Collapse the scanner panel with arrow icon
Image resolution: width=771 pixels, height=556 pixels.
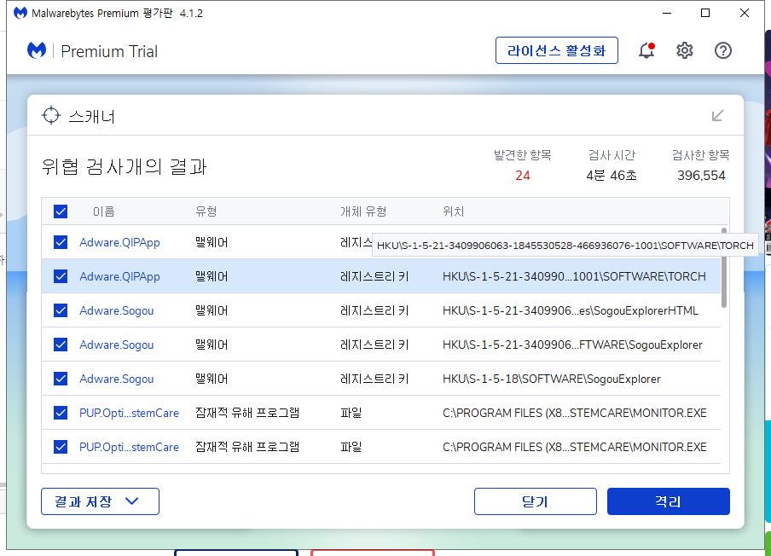[x=718, y=115]
